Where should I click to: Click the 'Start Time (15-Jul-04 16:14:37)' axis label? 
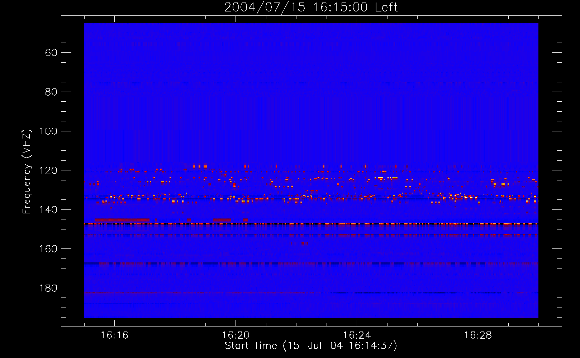coord(311,345)
